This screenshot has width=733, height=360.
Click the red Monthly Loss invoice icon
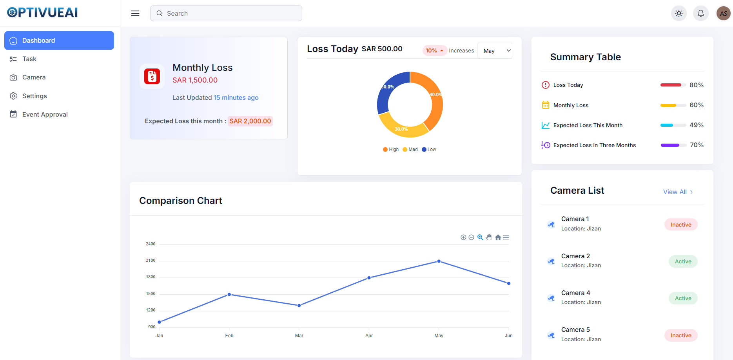pos(152,76)
